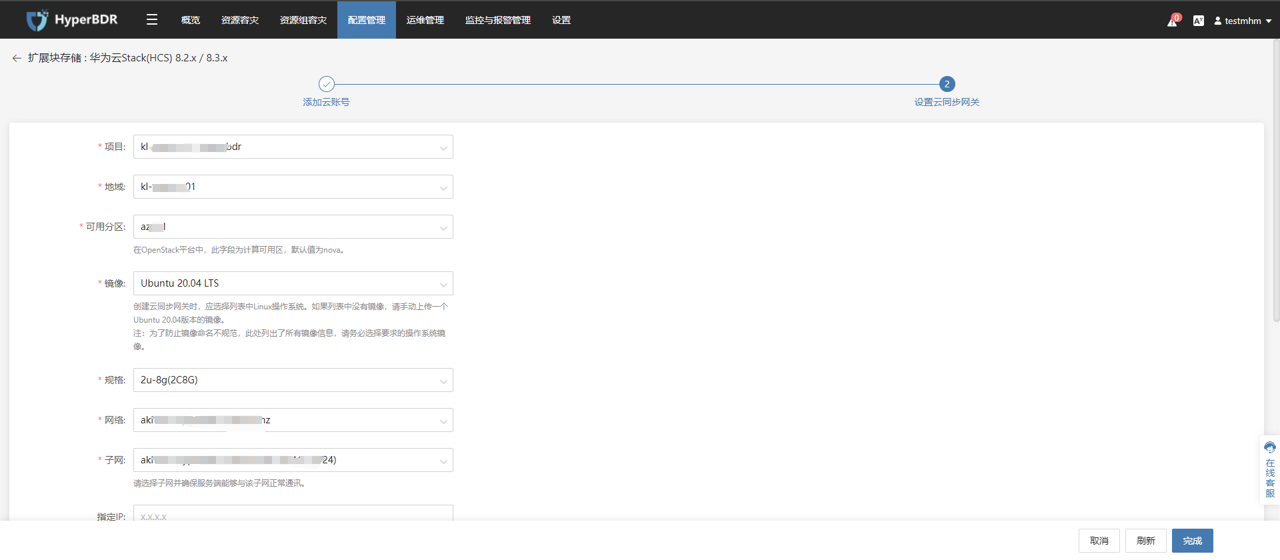The image size is (1280, 560).
Task: Open the 运维管理 menu item
Action: coord(425,20)
